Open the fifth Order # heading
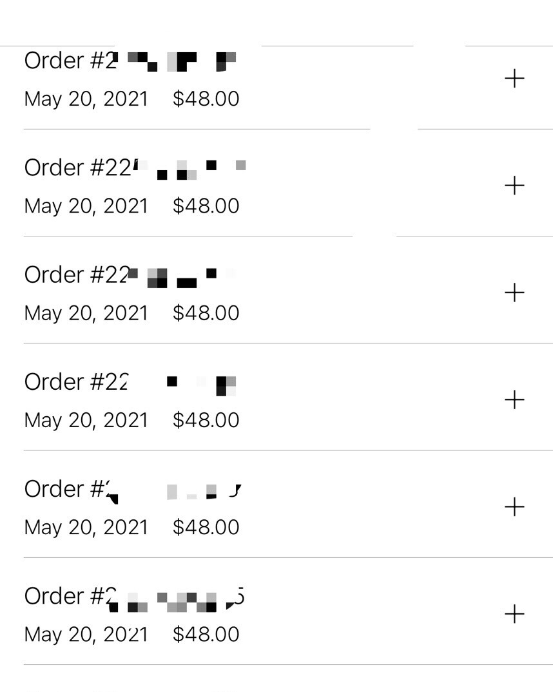This screenshot has width=553, height=692. tap(133, 490)
